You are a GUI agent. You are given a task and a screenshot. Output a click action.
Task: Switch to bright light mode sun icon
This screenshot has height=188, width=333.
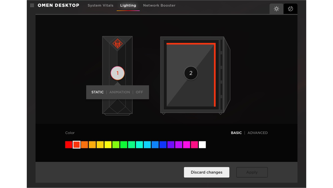point(276,9)
